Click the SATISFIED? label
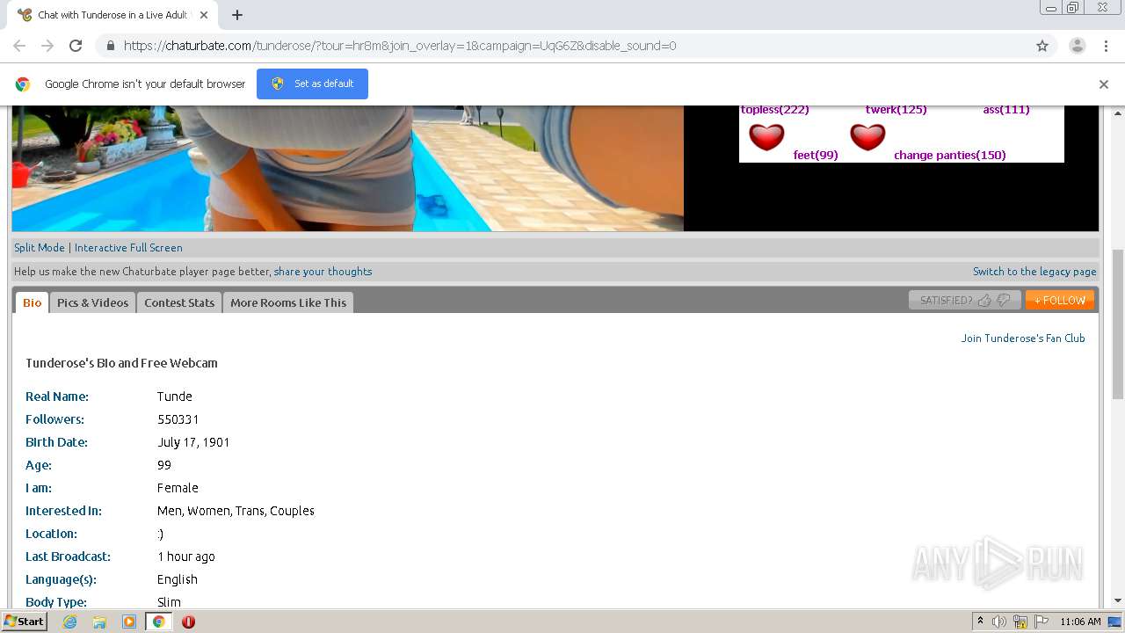The height and width of the screenshot is (633, 1125). pyautogui.click(x=946, y=301)
